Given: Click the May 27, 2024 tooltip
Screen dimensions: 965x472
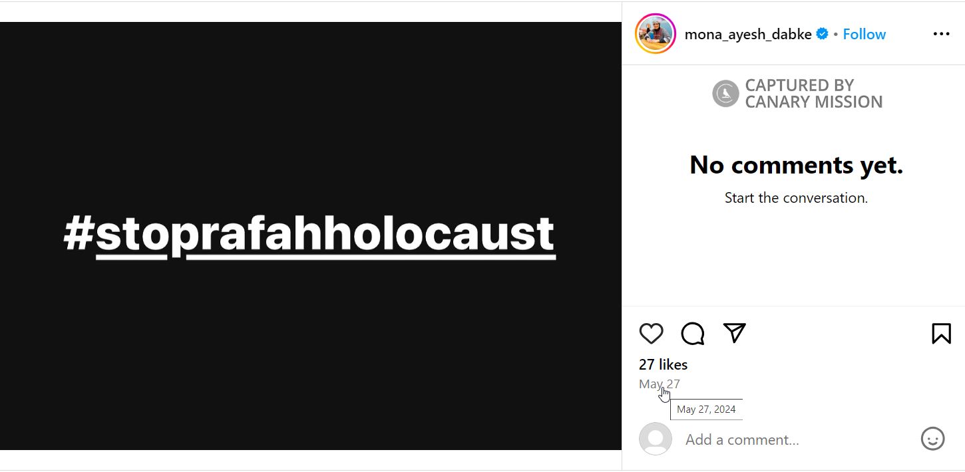Looking at the screenshot, I should tap(706, 410).
